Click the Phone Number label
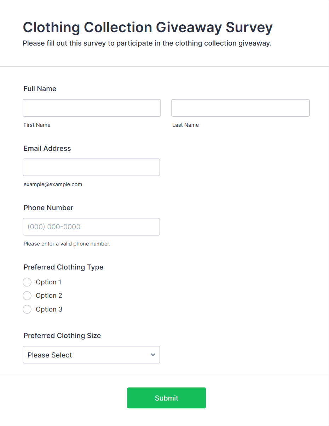 (48, 208)
